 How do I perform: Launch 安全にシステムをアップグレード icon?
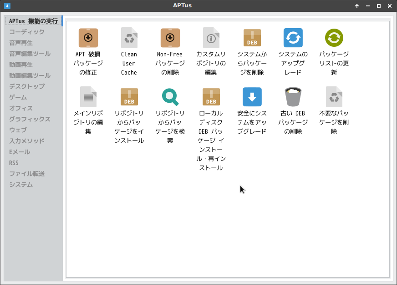pos(252,97)
